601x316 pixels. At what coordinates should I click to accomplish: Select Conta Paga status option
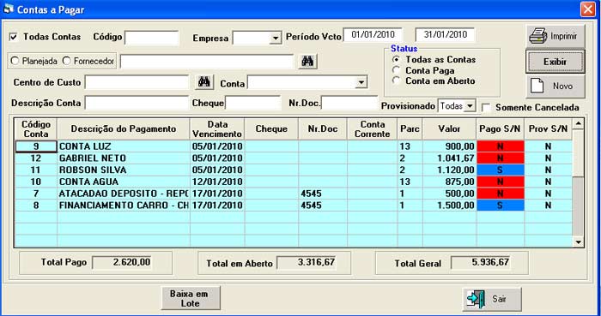(x=397, y=70)
